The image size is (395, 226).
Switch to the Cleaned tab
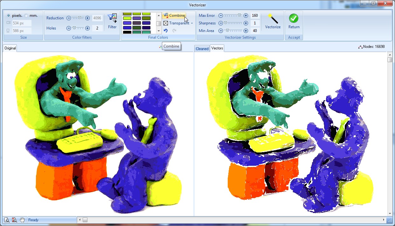[x=202, y=48]
